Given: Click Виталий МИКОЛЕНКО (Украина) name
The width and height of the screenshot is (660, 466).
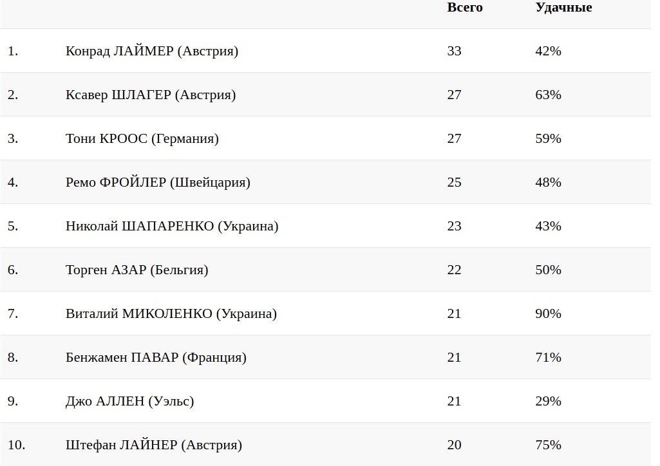Looking at the screenshot, I should [171, 313].
